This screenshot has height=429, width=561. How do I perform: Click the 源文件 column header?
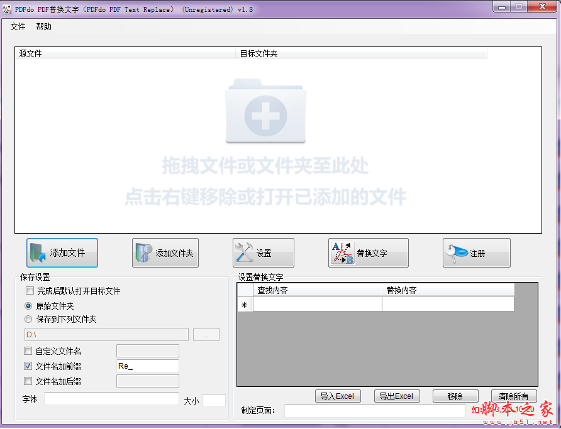pos(125,53)
